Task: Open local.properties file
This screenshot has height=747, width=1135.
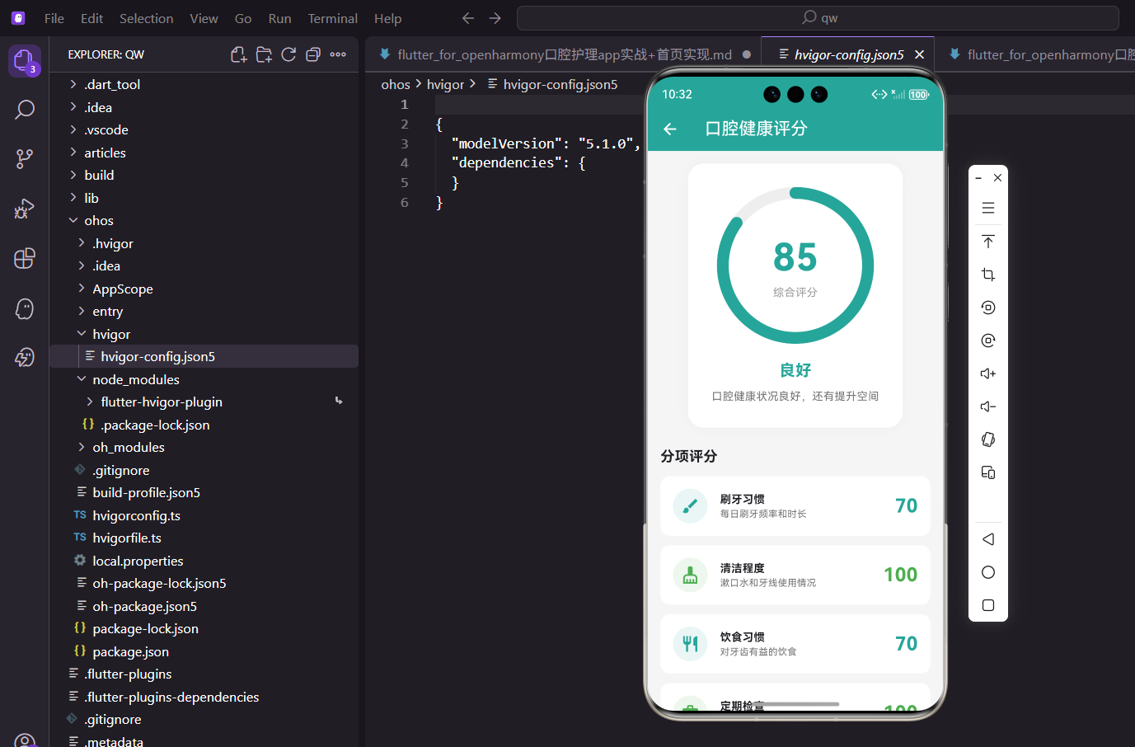Action: [x=204, y=561]
